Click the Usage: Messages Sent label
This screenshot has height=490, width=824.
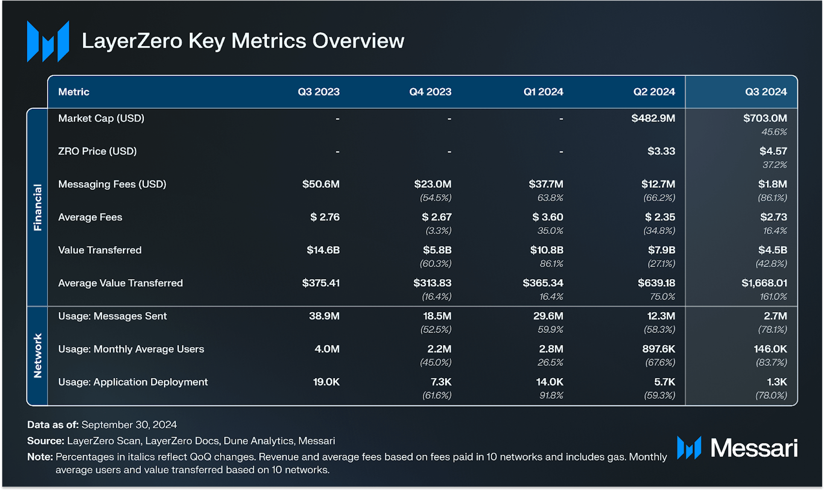[112, 316]
